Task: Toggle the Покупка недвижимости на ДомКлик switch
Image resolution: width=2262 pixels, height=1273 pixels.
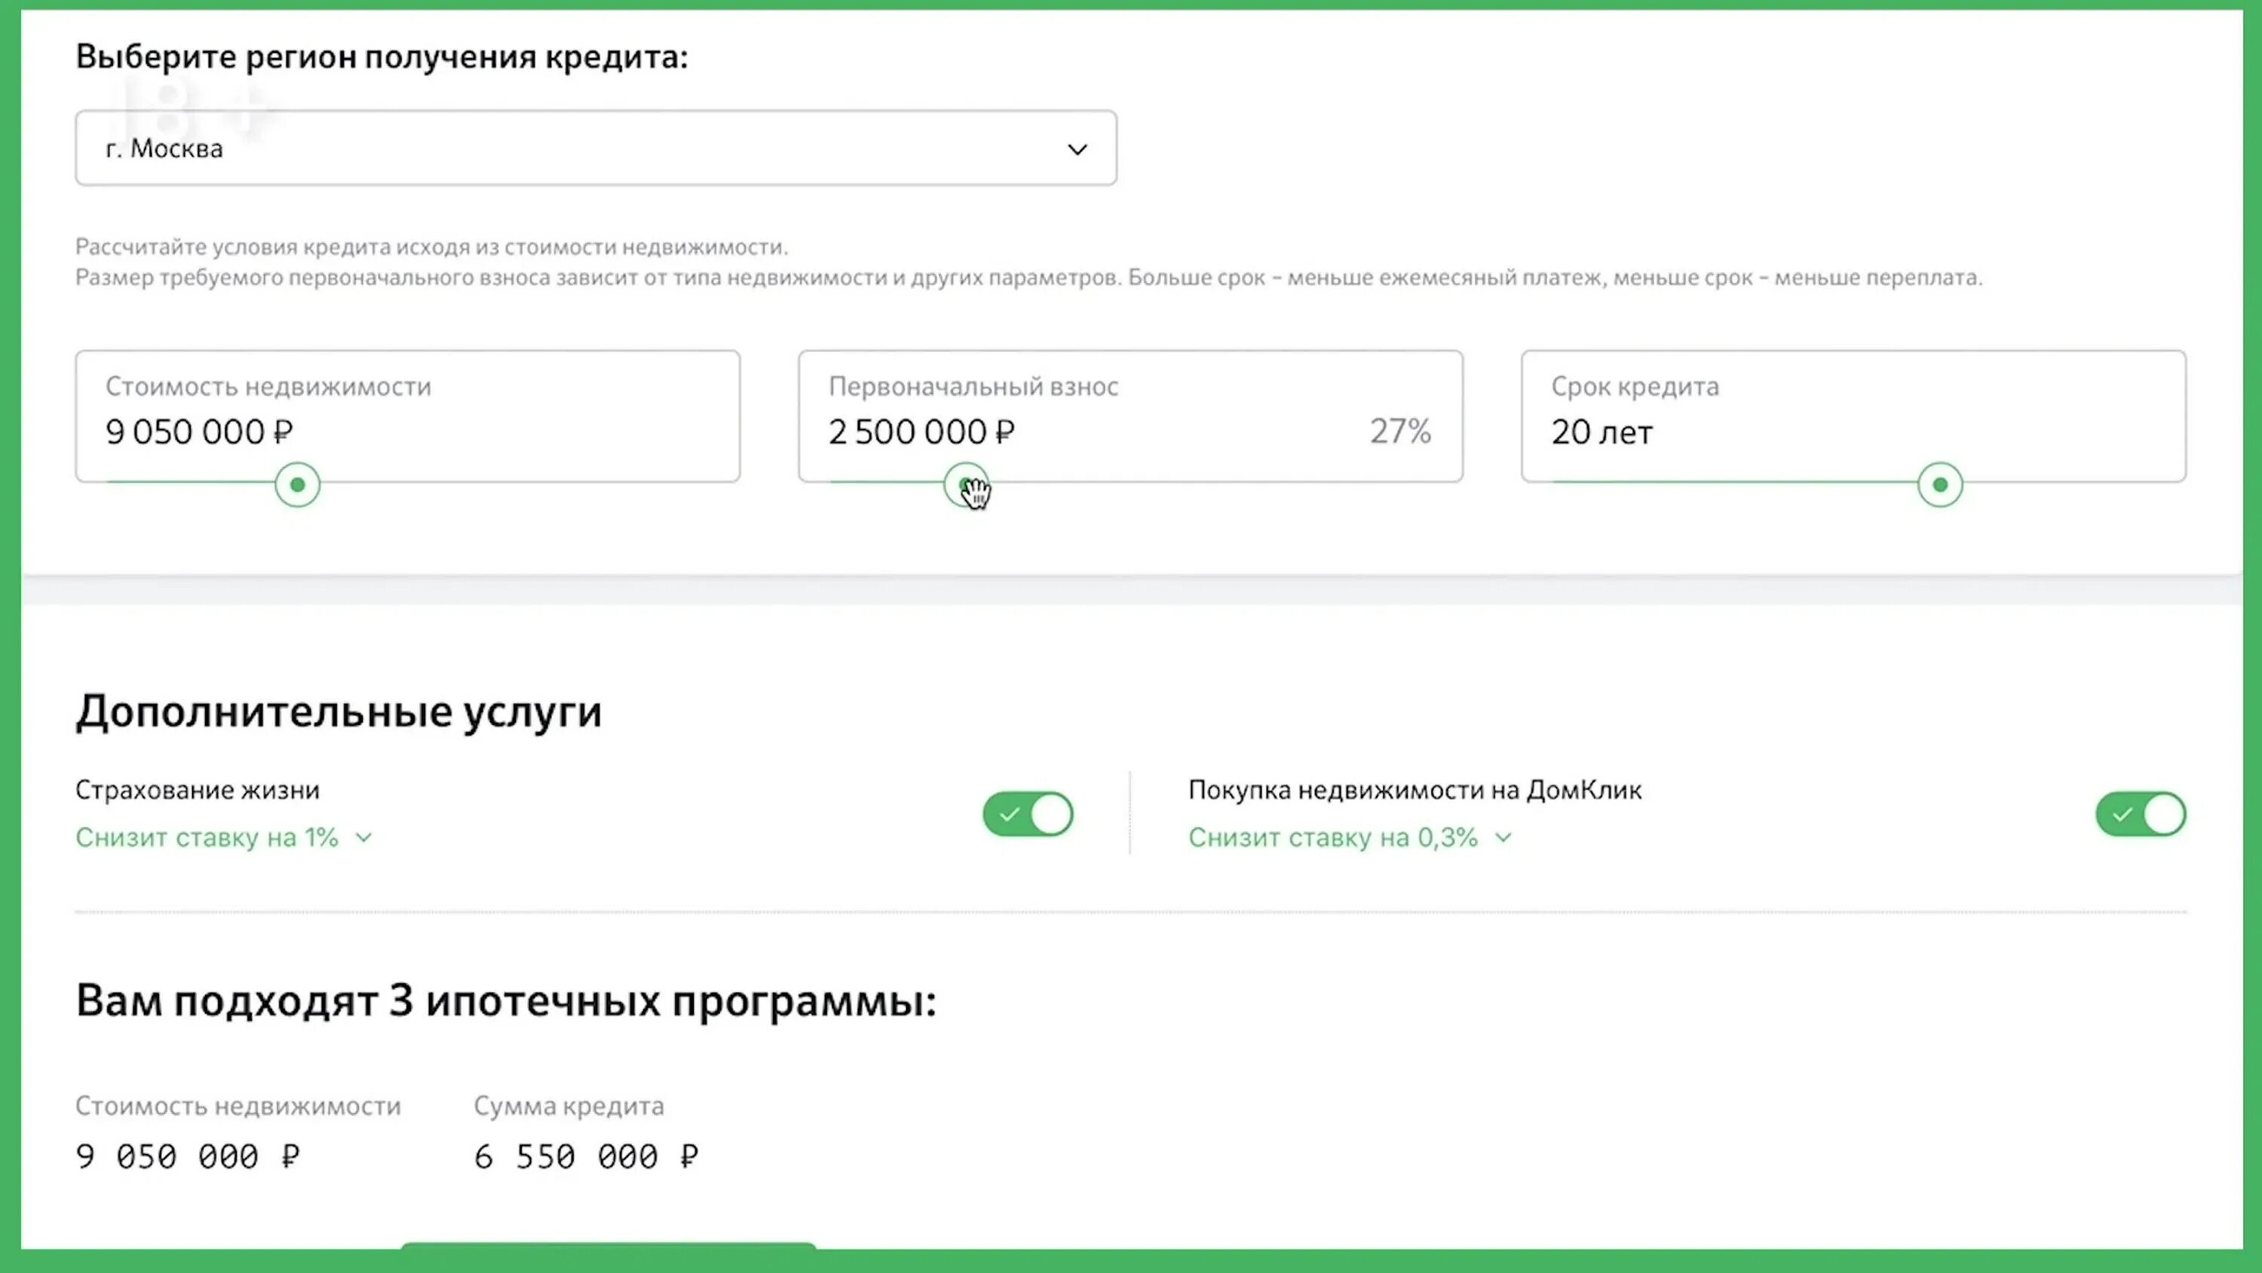Action: (2141, 814)
